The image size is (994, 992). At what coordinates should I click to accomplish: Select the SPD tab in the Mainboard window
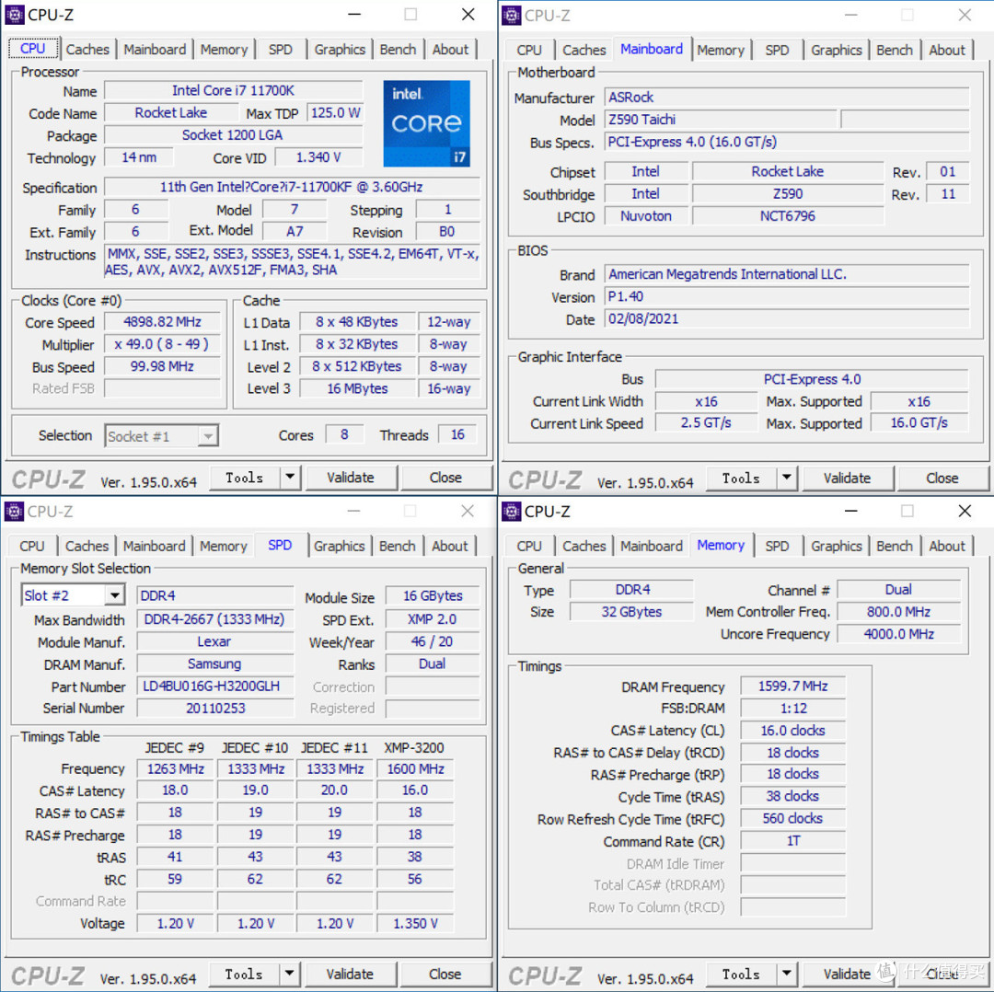pos(778,49)
